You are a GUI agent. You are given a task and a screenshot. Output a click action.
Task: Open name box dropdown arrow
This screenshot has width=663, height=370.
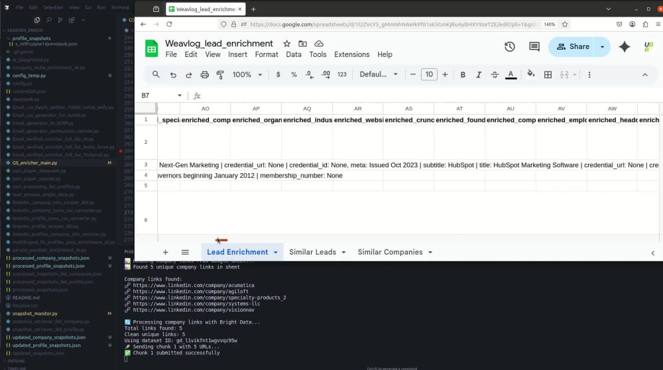tap(180, 95)
